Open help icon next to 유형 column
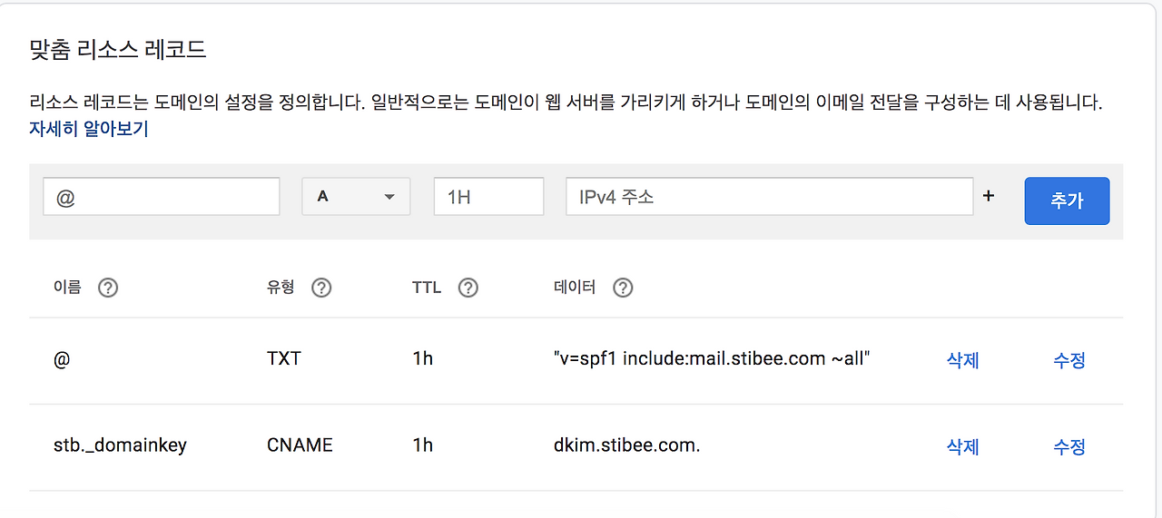The width and height of the screenshot is (1162, 518). pyautogui.click(x=321, y=288)
